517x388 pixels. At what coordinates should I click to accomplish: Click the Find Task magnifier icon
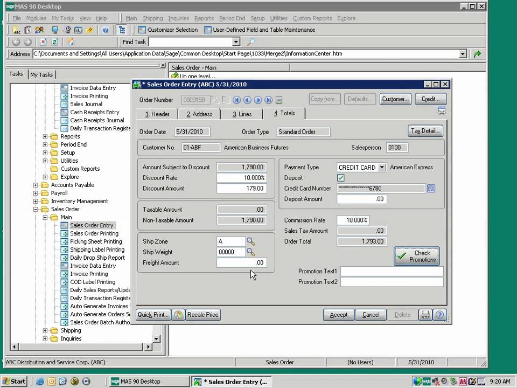tap(250, 42)
